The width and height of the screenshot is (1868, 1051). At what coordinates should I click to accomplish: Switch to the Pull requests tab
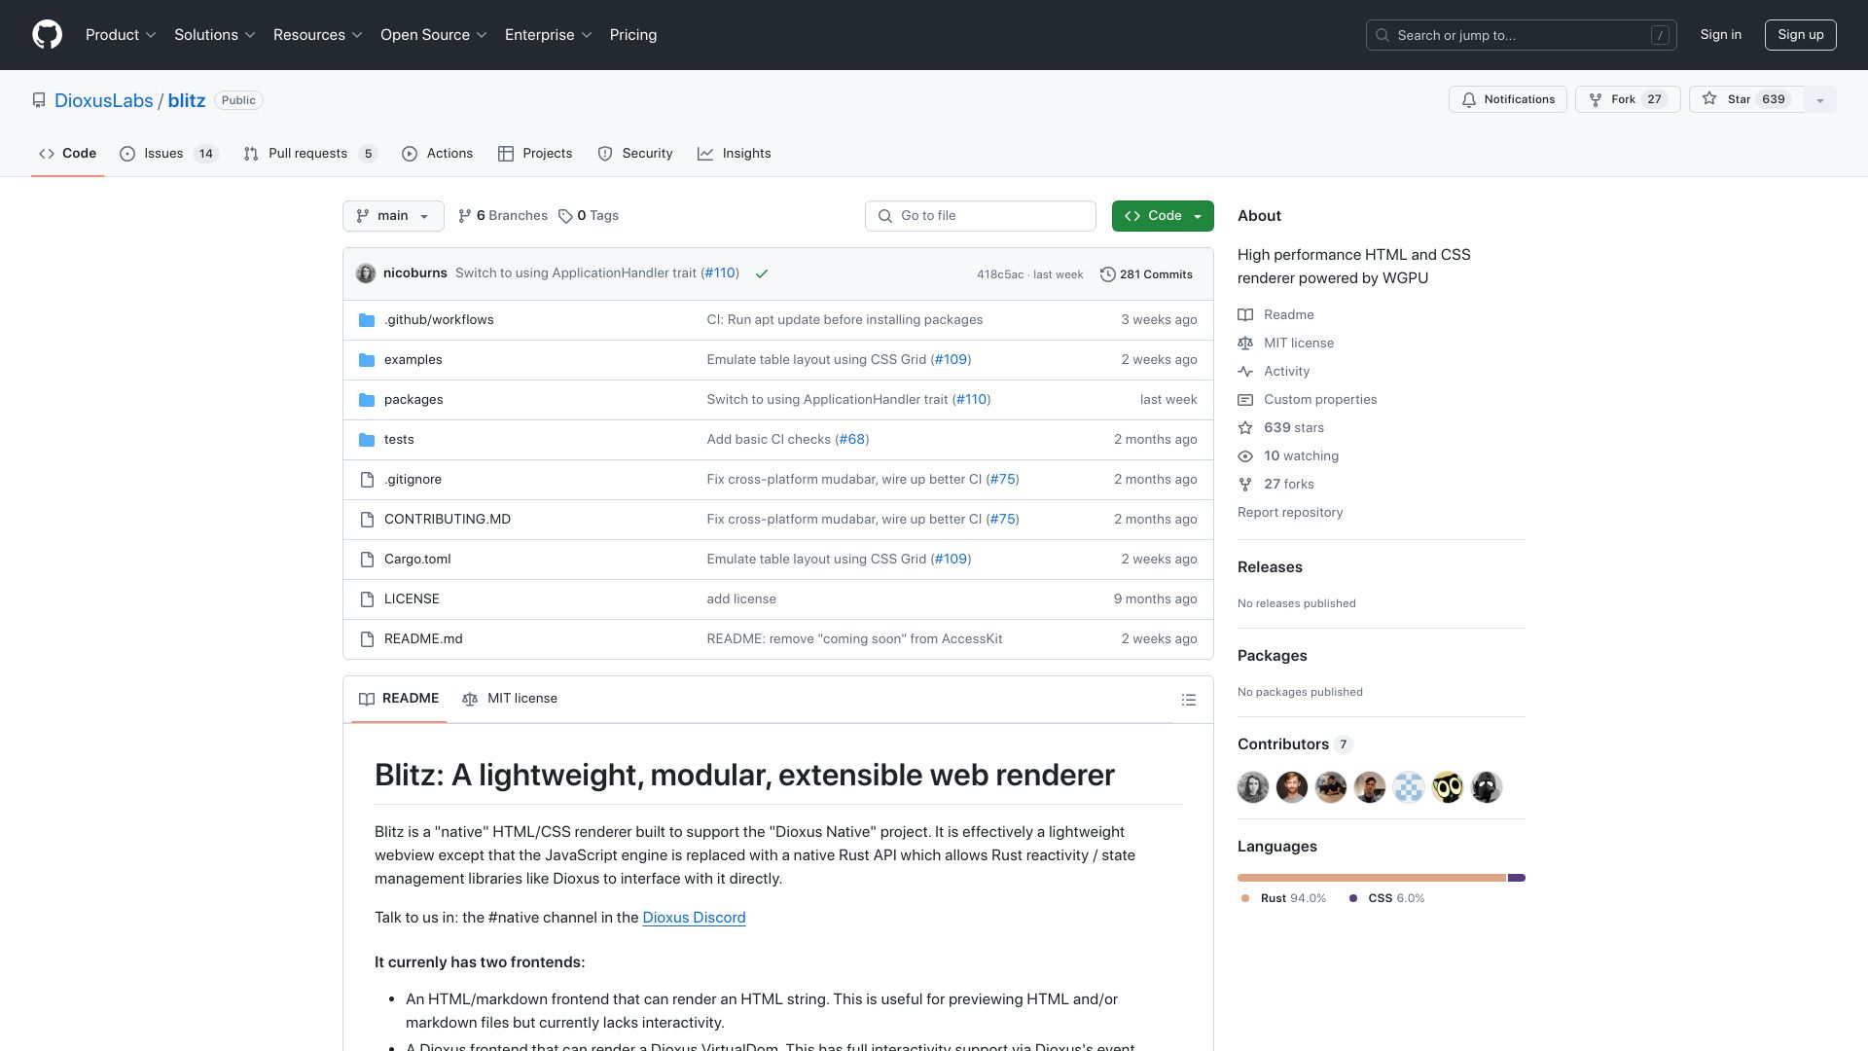(310, 154)
